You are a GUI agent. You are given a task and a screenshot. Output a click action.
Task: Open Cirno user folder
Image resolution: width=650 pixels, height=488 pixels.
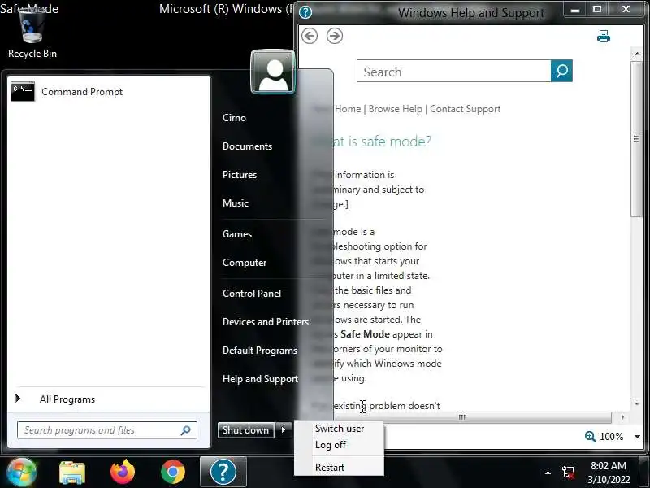[x=234, y=117]
